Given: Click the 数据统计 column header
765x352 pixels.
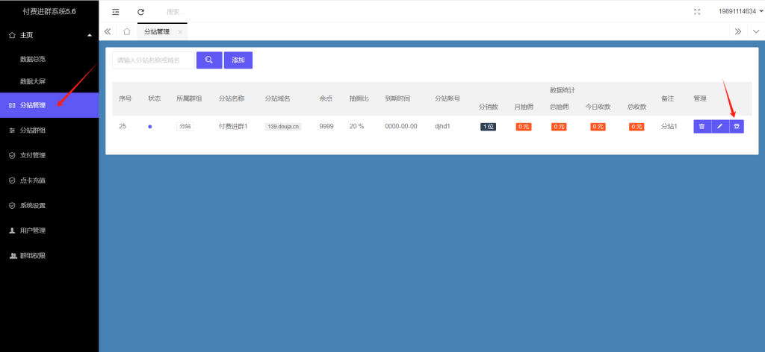Looking at the screenshot, I should (563, 90).
